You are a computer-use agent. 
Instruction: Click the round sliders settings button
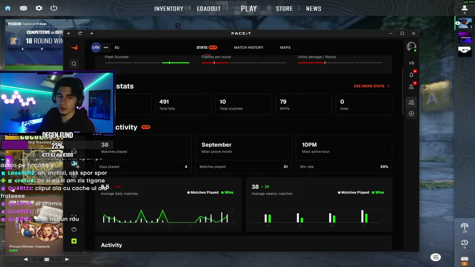[435, 257]
